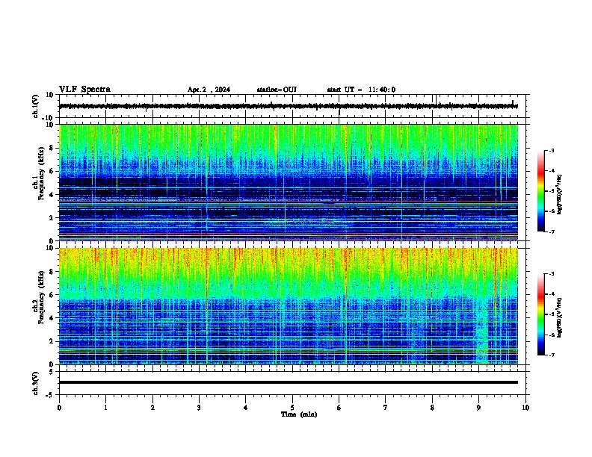Click the ch.2 "Frequency (kHz)" axis label

pyautogui.click(x=41, y=296)
